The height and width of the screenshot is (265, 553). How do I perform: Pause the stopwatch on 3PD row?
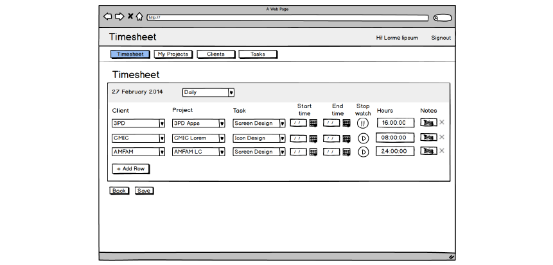pos(363,123)
